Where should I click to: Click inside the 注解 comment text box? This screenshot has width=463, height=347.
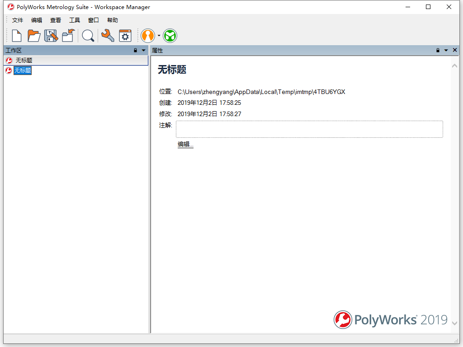click(x=309, y=129)
